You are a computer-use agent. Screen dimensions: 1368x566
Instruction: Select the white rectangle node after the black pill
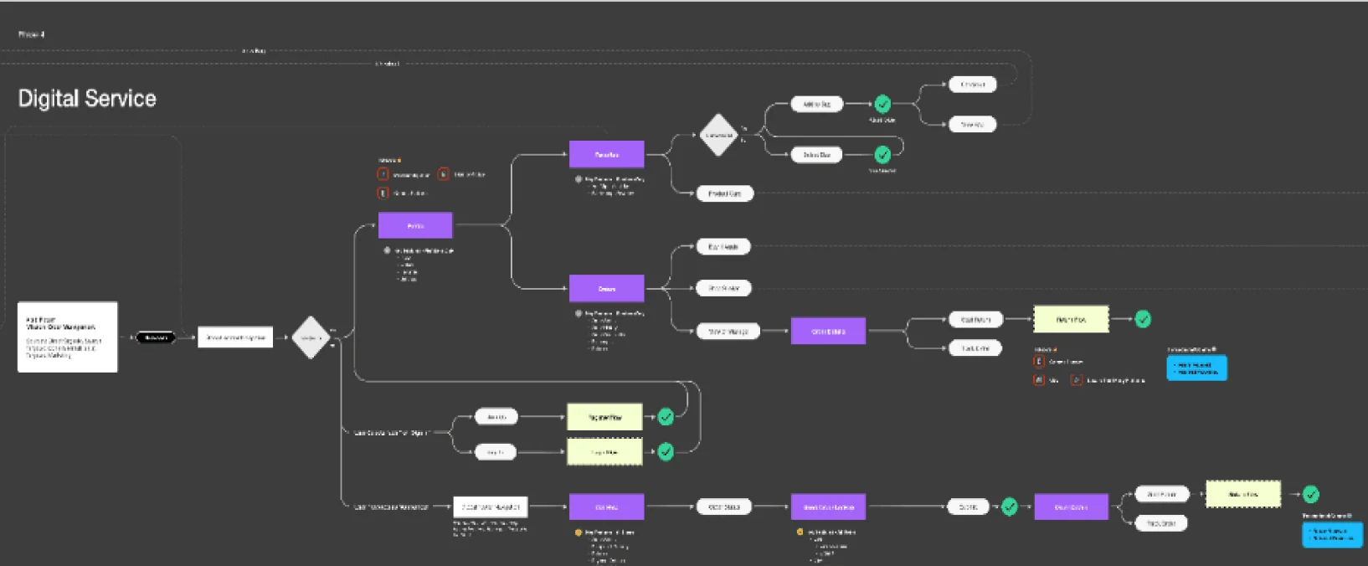point(235,337)
